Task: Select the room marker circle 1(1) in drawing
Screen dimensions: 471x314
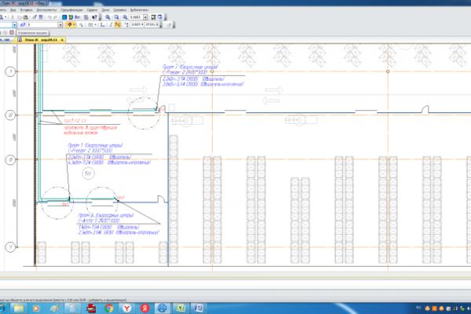Action: pos(88,173)
